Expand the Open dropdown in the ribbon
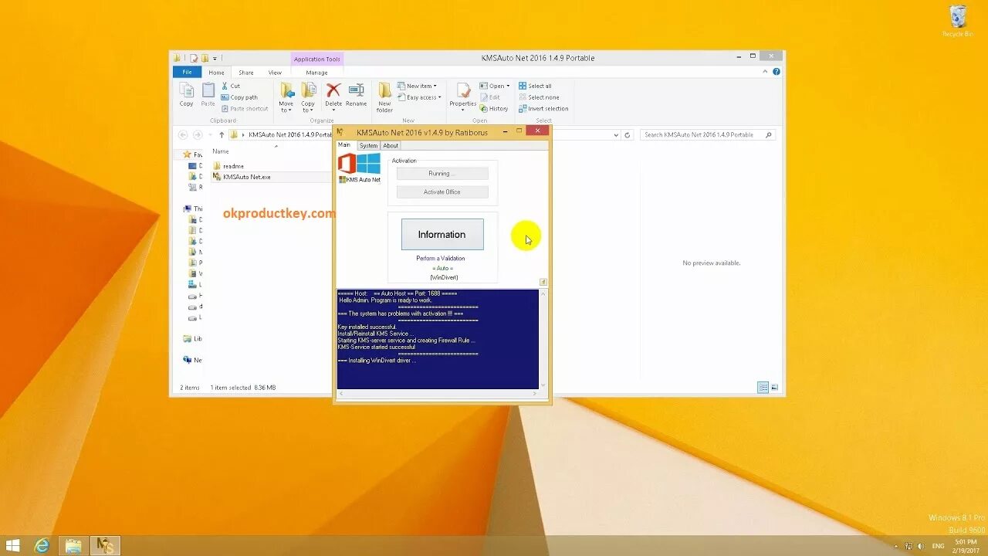Image resolution: width=988 pixels, height=556 pixels. click(x=495, y=86)
